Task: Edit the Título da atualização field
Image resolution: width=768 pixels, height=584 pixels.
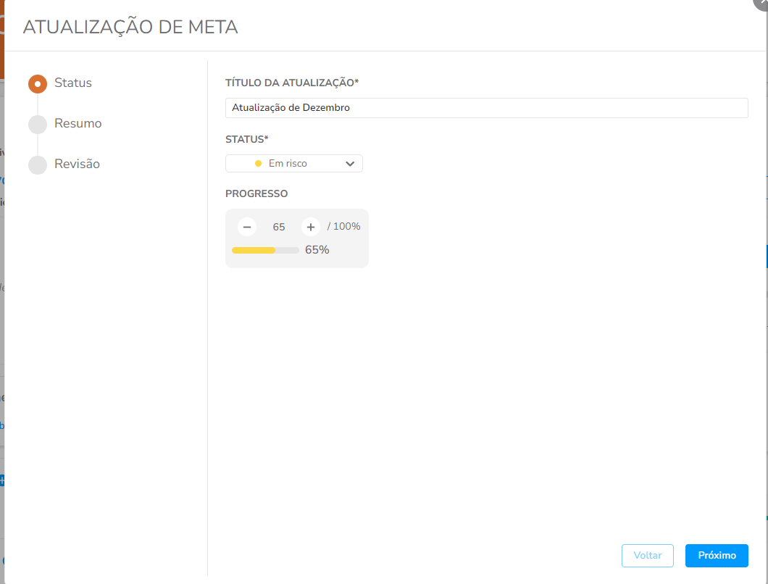Action: (486, 108)
